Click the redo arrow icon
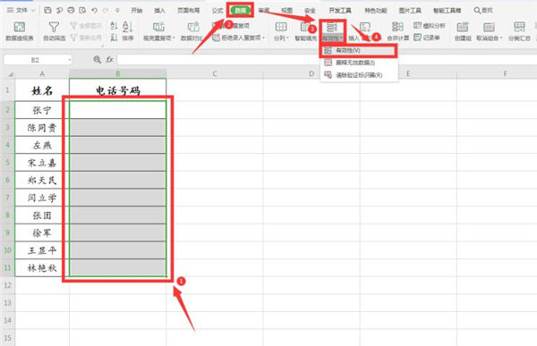Viewport: 537px width, 346px height. pyautogui.click(x=106, y=11)
